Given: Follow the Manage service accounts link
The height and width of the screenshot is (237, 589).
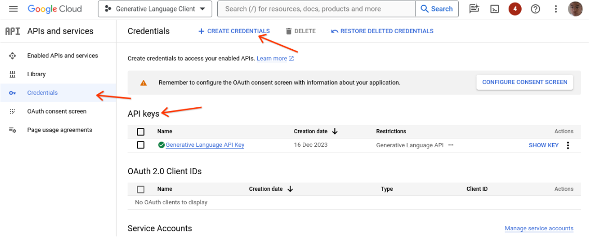Looking at the screenshot, I should point(539,229).
